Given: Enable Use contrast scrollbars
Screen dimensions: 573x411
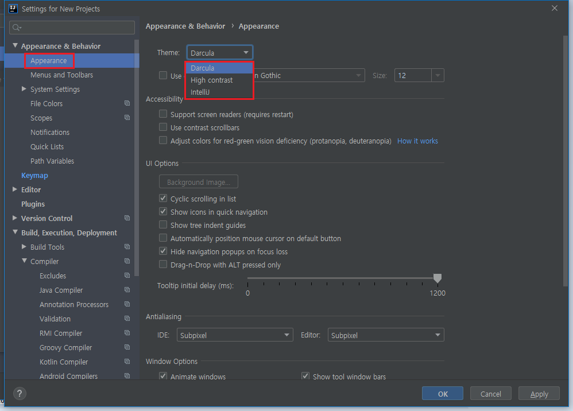Looking at the screenshot, I should point(163,127).
